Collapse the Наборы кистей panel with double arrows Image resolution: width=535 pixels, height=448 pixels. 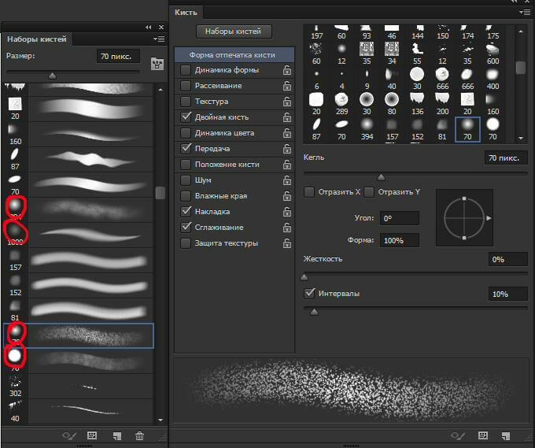(148, 27)
